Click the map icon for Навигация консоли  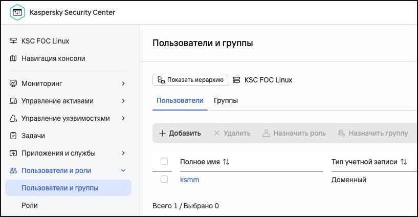13,58
